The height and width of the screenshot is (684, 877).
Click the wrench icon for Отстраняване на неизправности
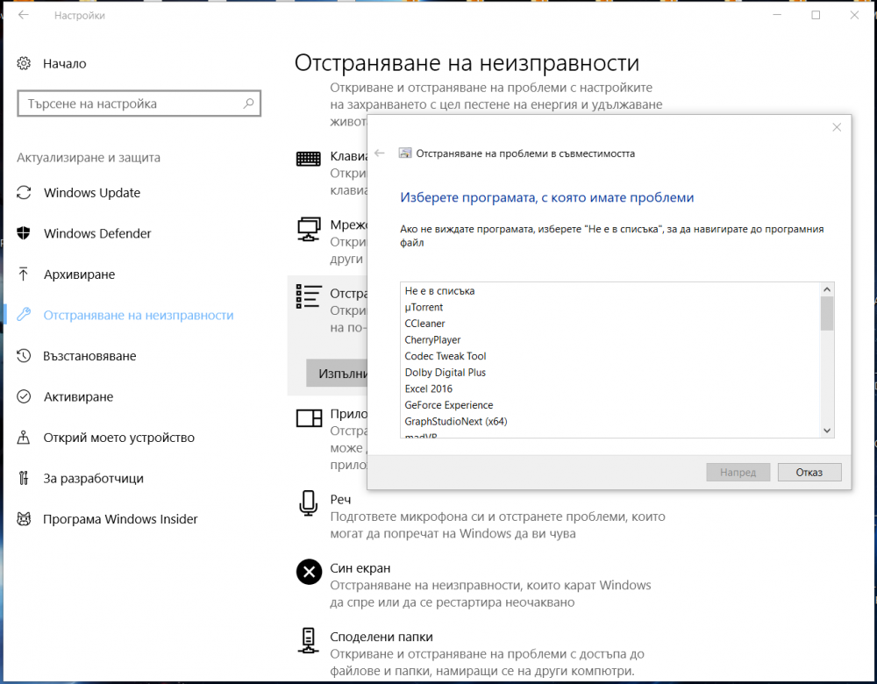click(24, 315)
